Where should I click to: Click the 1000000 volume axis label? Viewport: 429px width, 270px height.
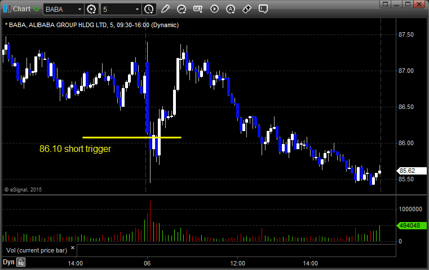point(410,209)
